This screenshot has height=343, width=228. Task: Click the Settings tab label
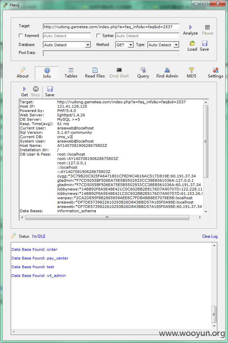(216, 76)
